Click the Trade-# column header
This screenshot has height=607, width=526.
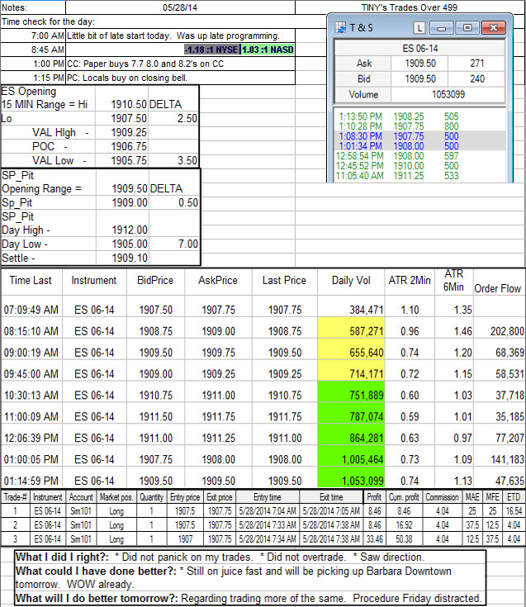15,497
